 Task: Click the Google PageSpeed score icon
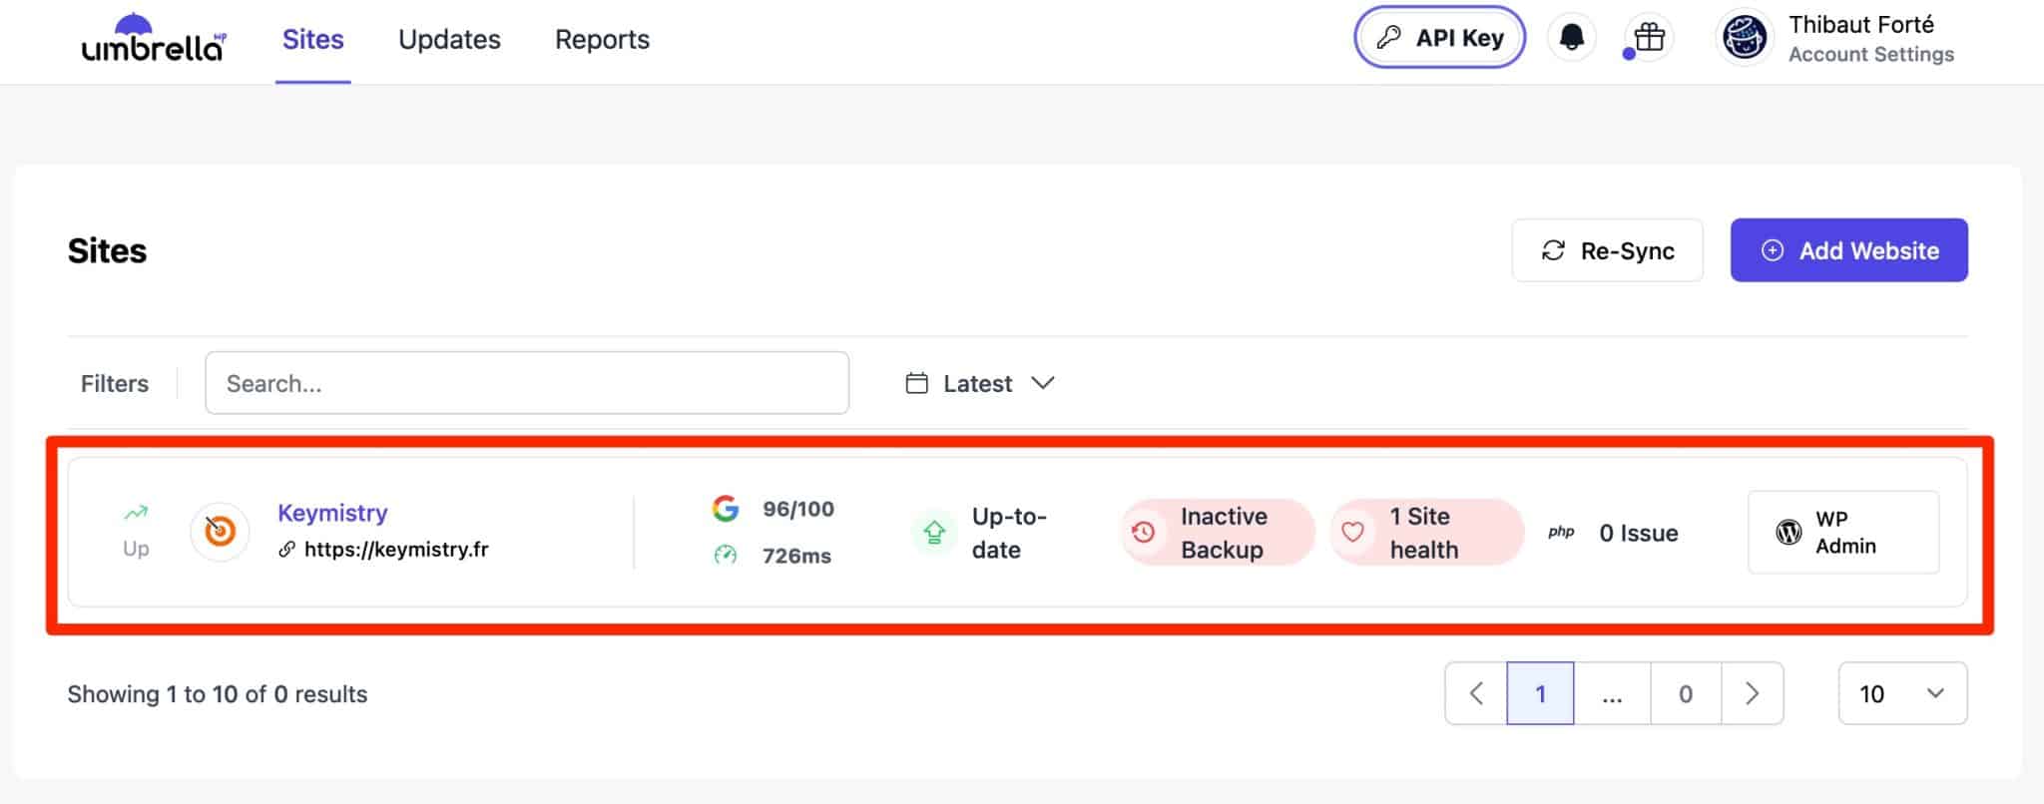click(726, 509)
